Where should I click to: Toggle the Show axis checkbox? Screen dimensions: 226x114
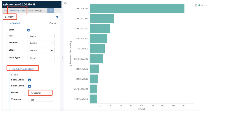(x=29, y=30)
